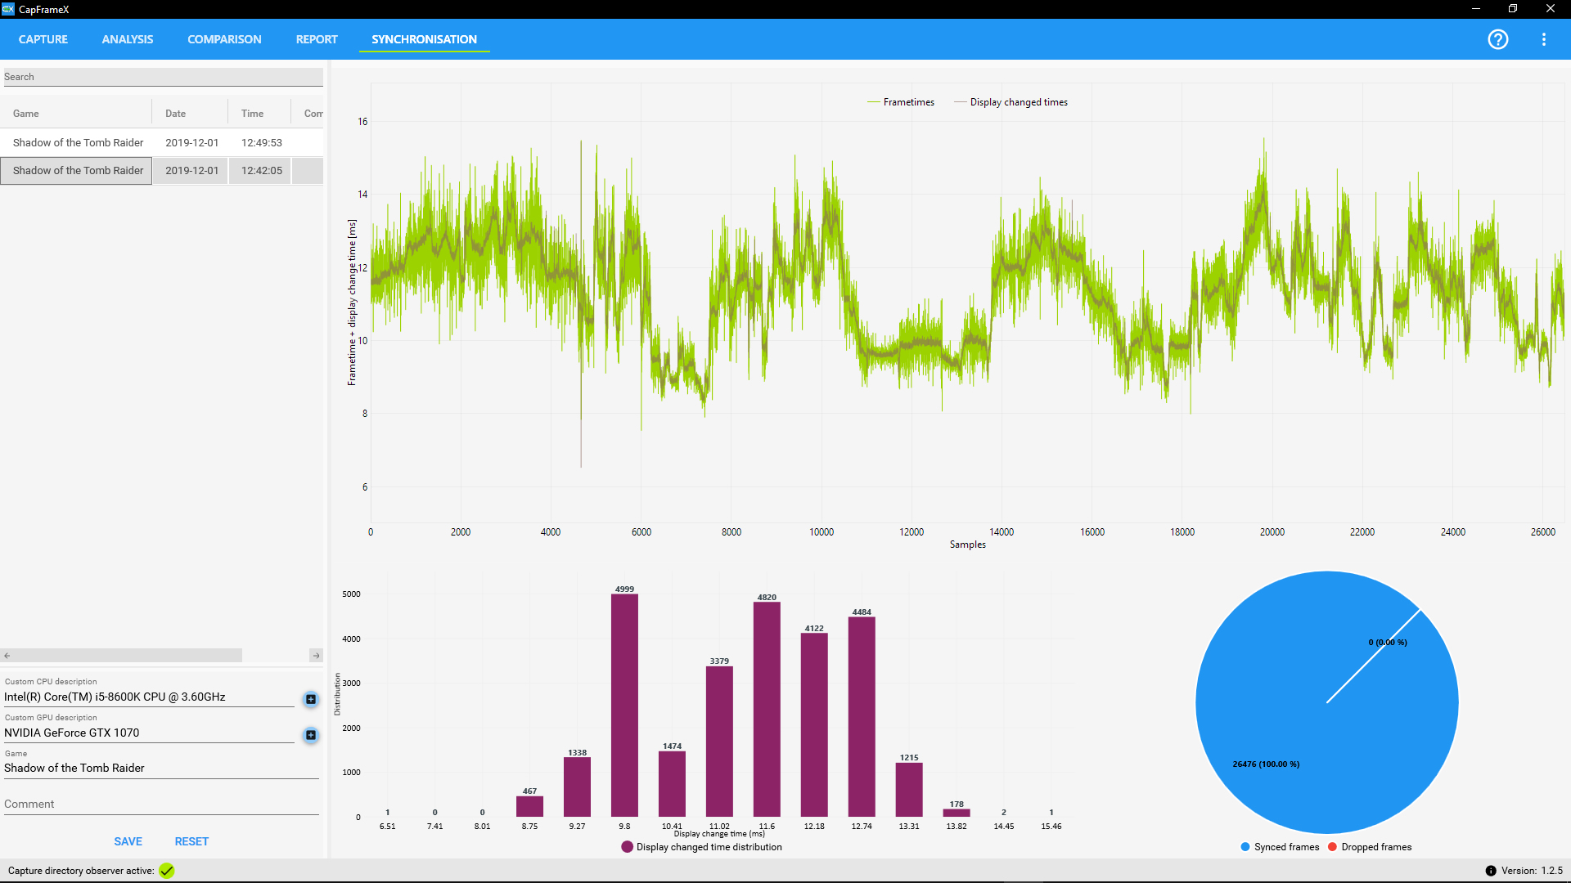The height and width of the screenshot is (883, 1571).
Task: Click the Synced frames blue legend swatch
Action: [1245, 847]
